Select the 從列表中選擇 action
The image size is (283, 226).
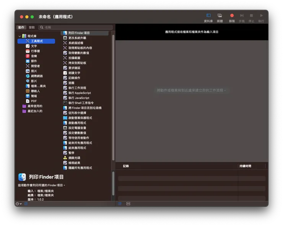75,113
